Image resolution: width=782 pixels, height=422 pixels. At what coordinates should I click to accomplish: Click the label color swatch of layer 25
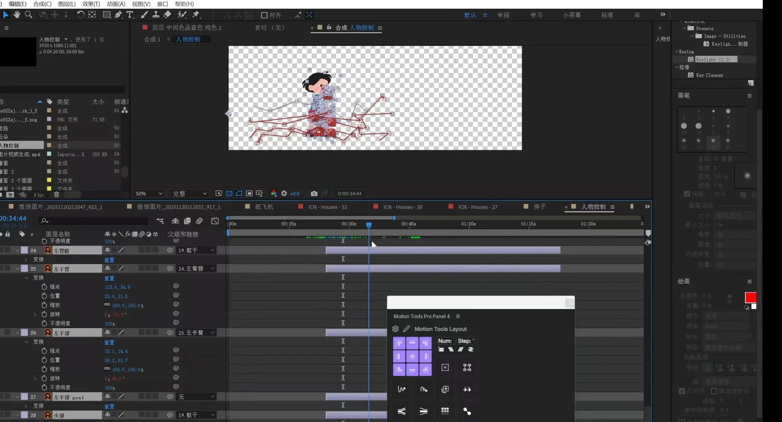(x=24, y=269)
